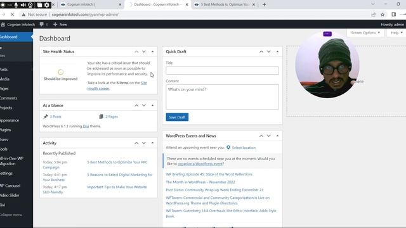Click the Save Draft button
This screenshot has width=406, height=228.
coord(177,117)
